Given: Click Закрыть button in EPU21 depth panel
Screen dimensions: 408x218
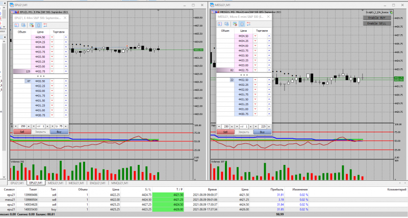Looking at the screenshot, I should [40, 132].
